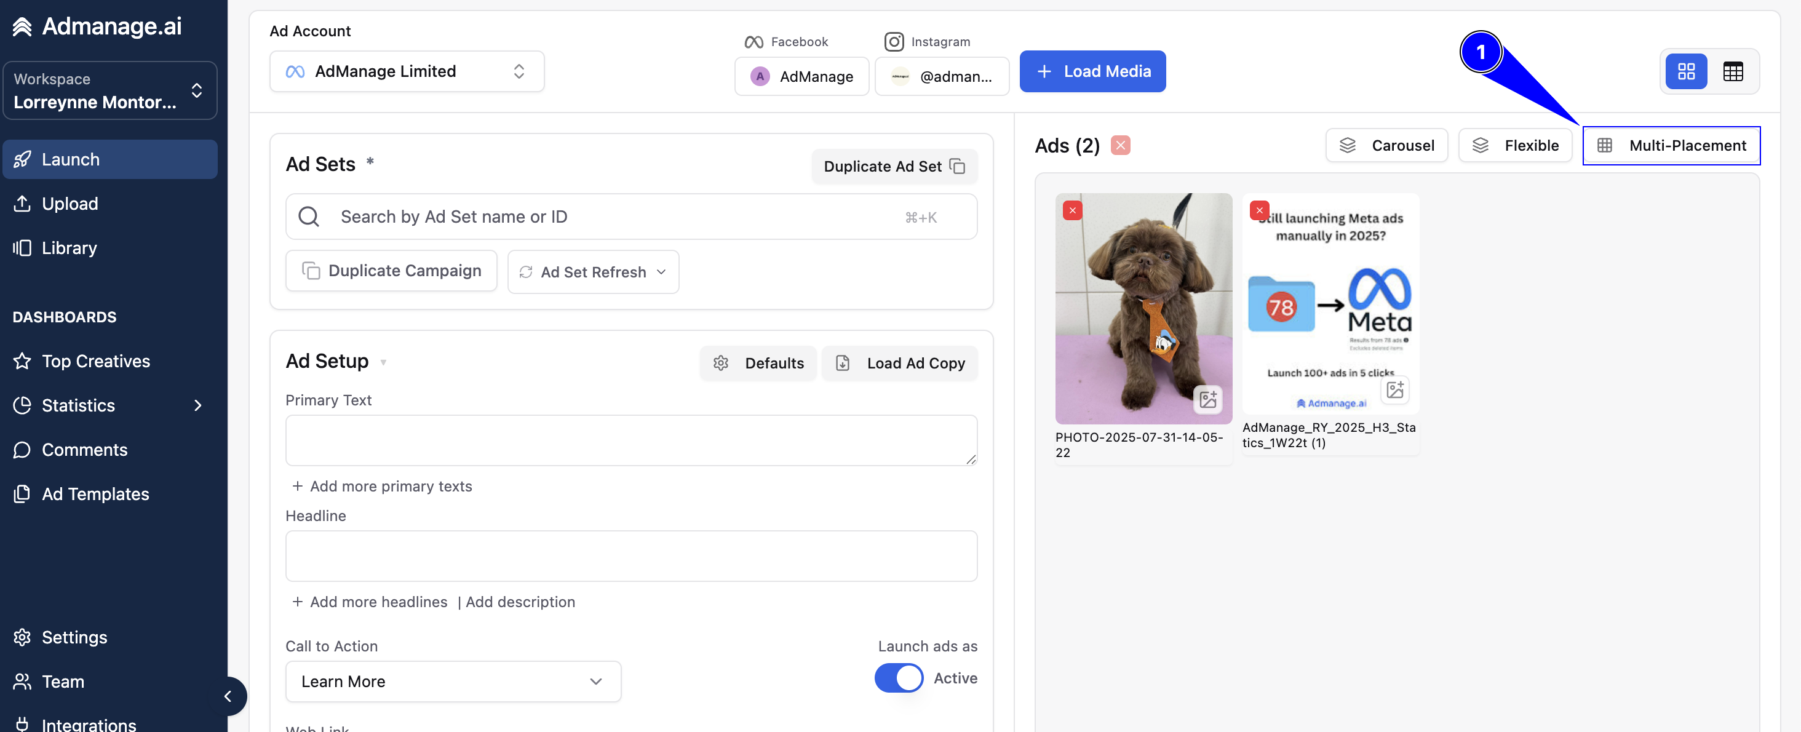Toggle the Launch ads as Active switch
Screen dimensions: 1801x732
(899, 678)
